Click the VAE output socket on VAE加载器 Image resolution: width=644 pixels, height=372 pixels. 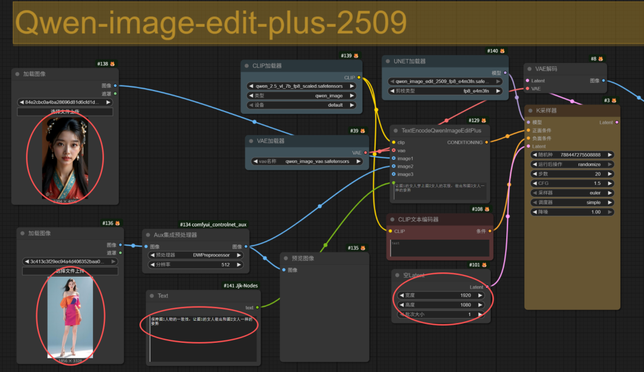366,153
